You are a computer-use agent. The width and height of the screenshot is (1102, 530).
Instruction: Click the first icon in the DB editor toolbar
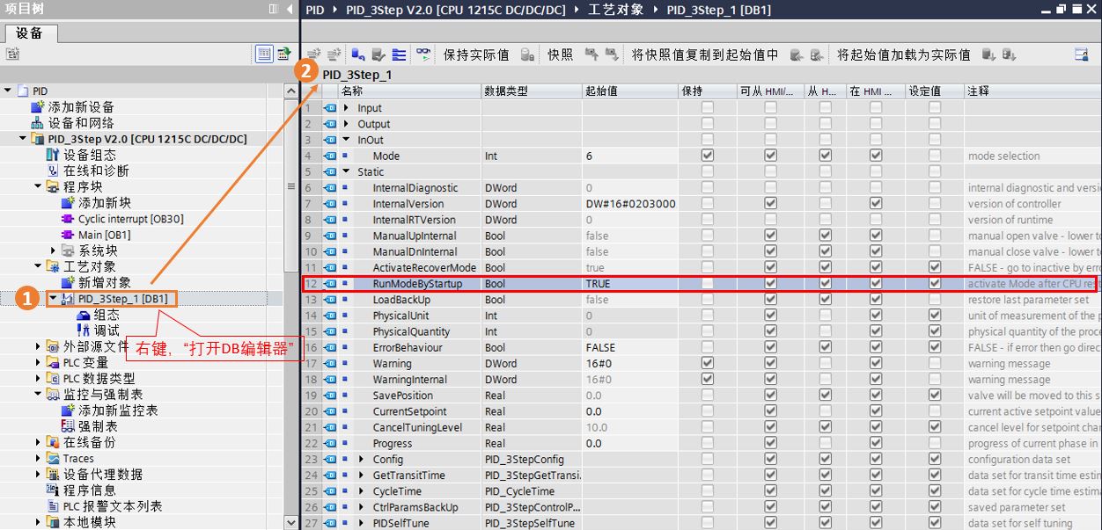pyautogui.click(x=313, y=54)
